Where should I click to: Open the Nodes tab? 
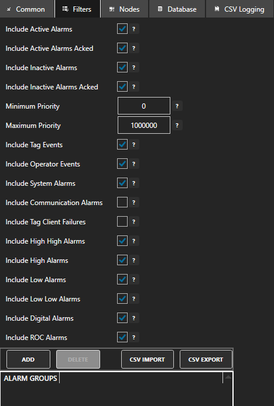[x=125, y=9]
